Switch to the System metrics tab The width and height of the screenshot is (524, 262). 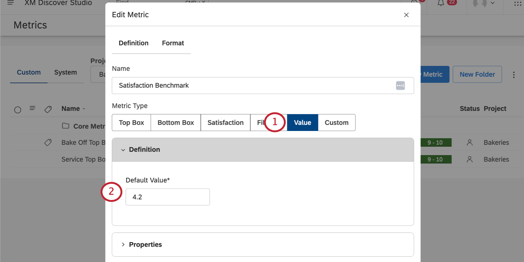pos(65,72)
